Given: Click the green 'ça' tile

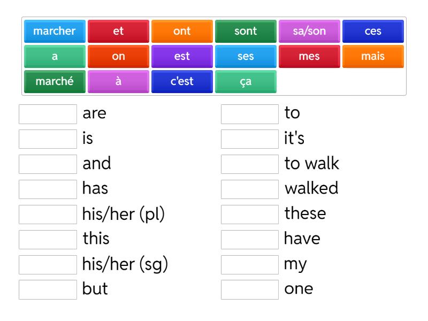Looking at the screenshot, I should [246, 80].
